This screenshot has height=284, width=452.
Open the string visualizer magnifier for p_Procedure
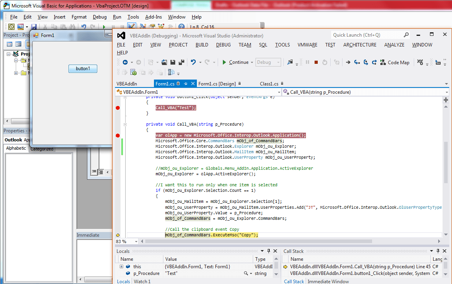246,273
